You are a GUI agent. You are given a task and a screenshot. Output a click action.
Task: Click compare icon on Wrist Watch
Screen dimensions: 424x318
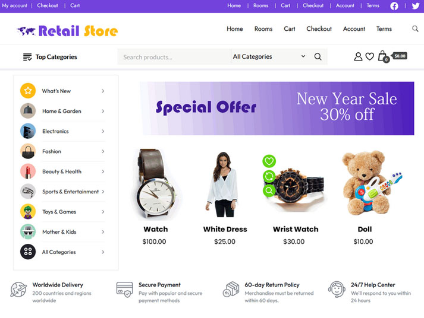coord(269,176)
